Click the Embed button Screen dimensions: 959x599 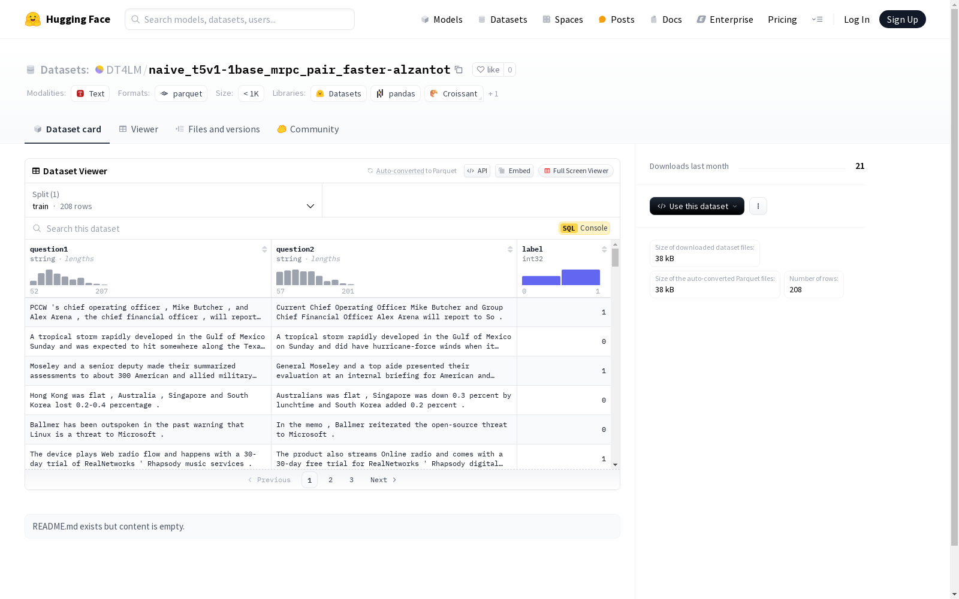click(514, 171)
